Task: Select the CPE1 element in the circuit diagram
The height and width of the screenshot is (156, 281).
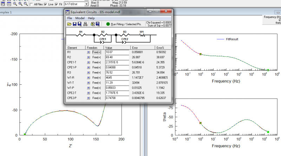Action: [x=103, y=42]
